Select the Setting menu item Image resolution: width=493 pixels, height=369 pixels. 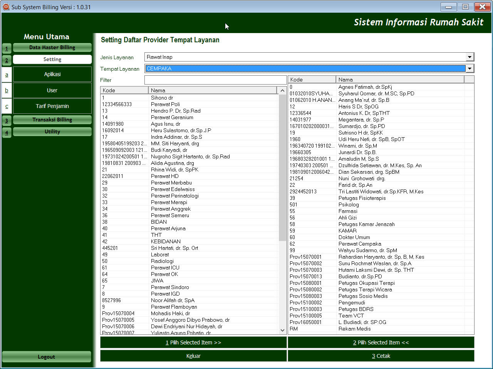(52, 59)
